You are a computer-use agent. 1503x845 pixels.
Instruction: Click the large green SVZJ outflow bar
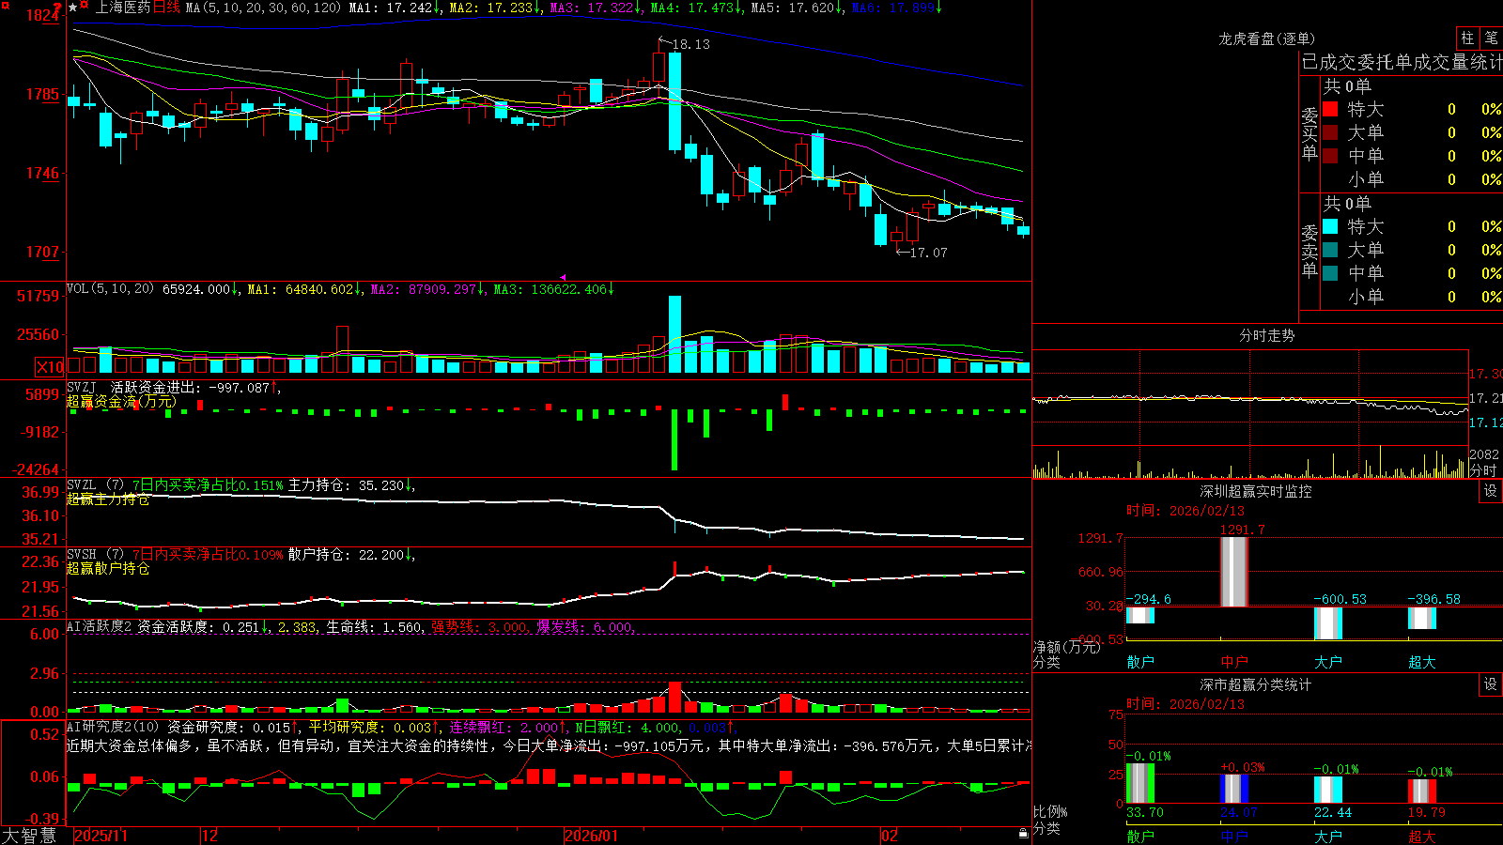pos(674,439)
